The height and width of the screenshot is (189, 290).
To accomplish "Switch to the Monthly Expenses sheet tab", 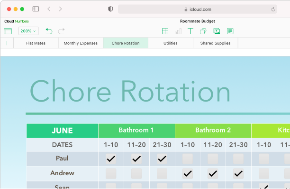I will pyautogui.click(x=81, y=43).
